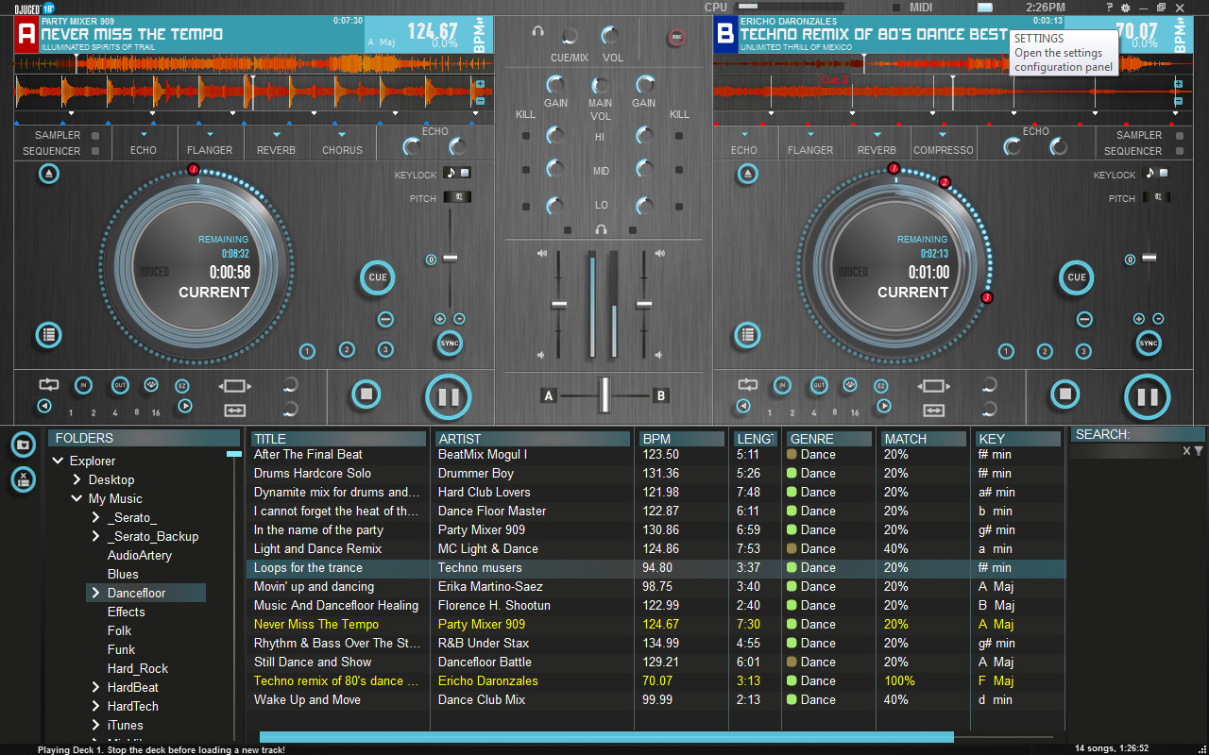Viewport: 1209px width, 755px height.
Task: Click the FLANGER effect on Deck A
Action: click(210, 150)
